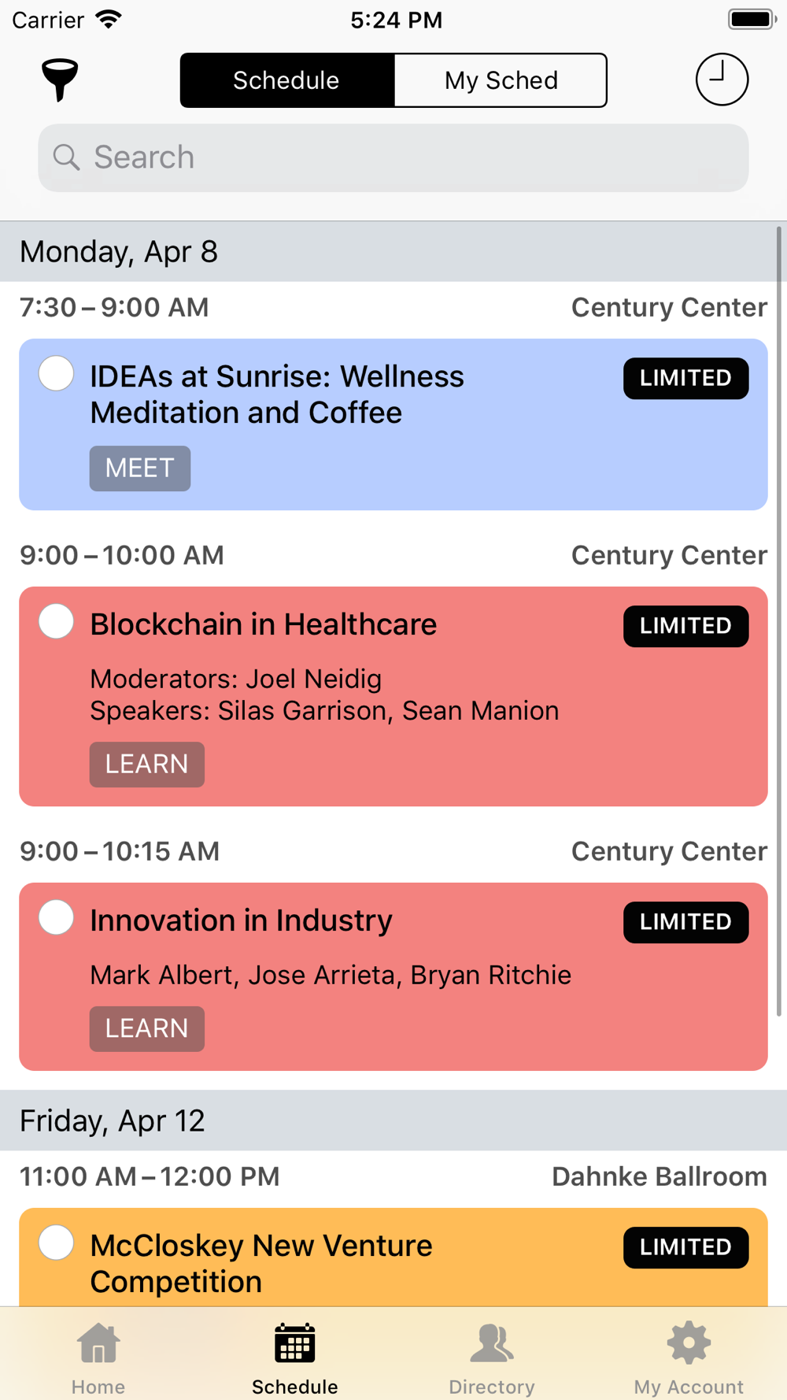The width and height of the screenshot is (787, 1400).
Task: Switch to the My Sched tab
Action: 501,80
